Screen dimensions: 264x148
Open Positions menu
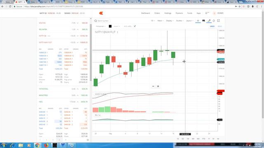click(x=179, y=13)
